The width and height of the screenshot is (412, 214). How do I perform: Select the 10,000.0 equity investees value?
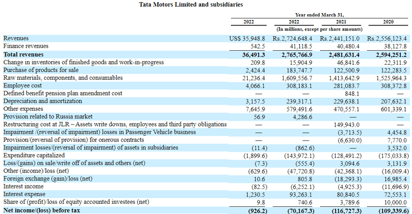tap(396, 202)
